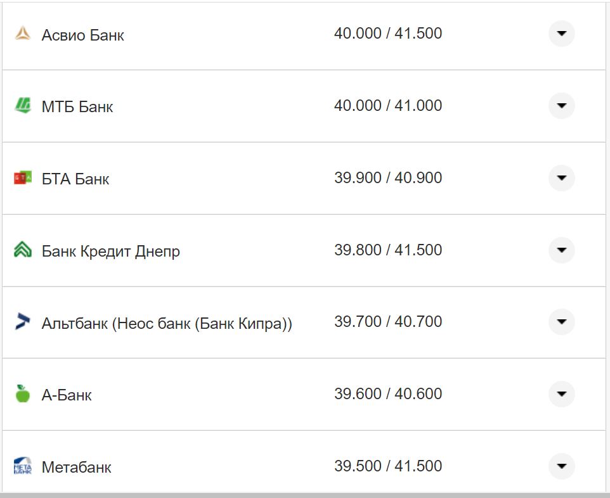Click the Метабанк logo icon
Viewport: 610px width, 498px height.
[x=23, y=468]
